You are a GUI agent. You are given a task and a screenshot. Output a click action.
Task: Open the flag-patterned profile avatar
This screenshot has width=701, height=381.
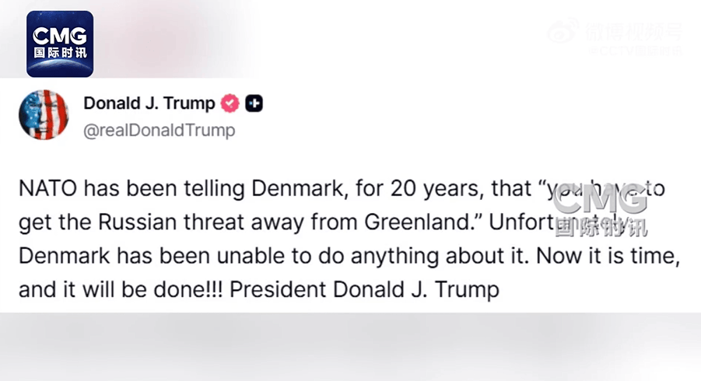pos(44,115)
